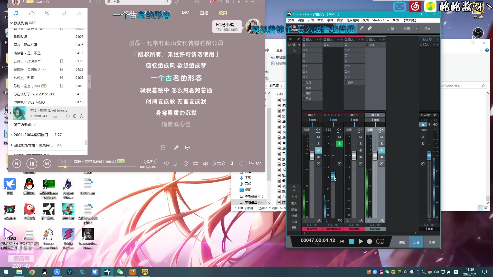493x277 pixels.
Task: Select the eraser tool in Studio One
Action: (370, 28)
